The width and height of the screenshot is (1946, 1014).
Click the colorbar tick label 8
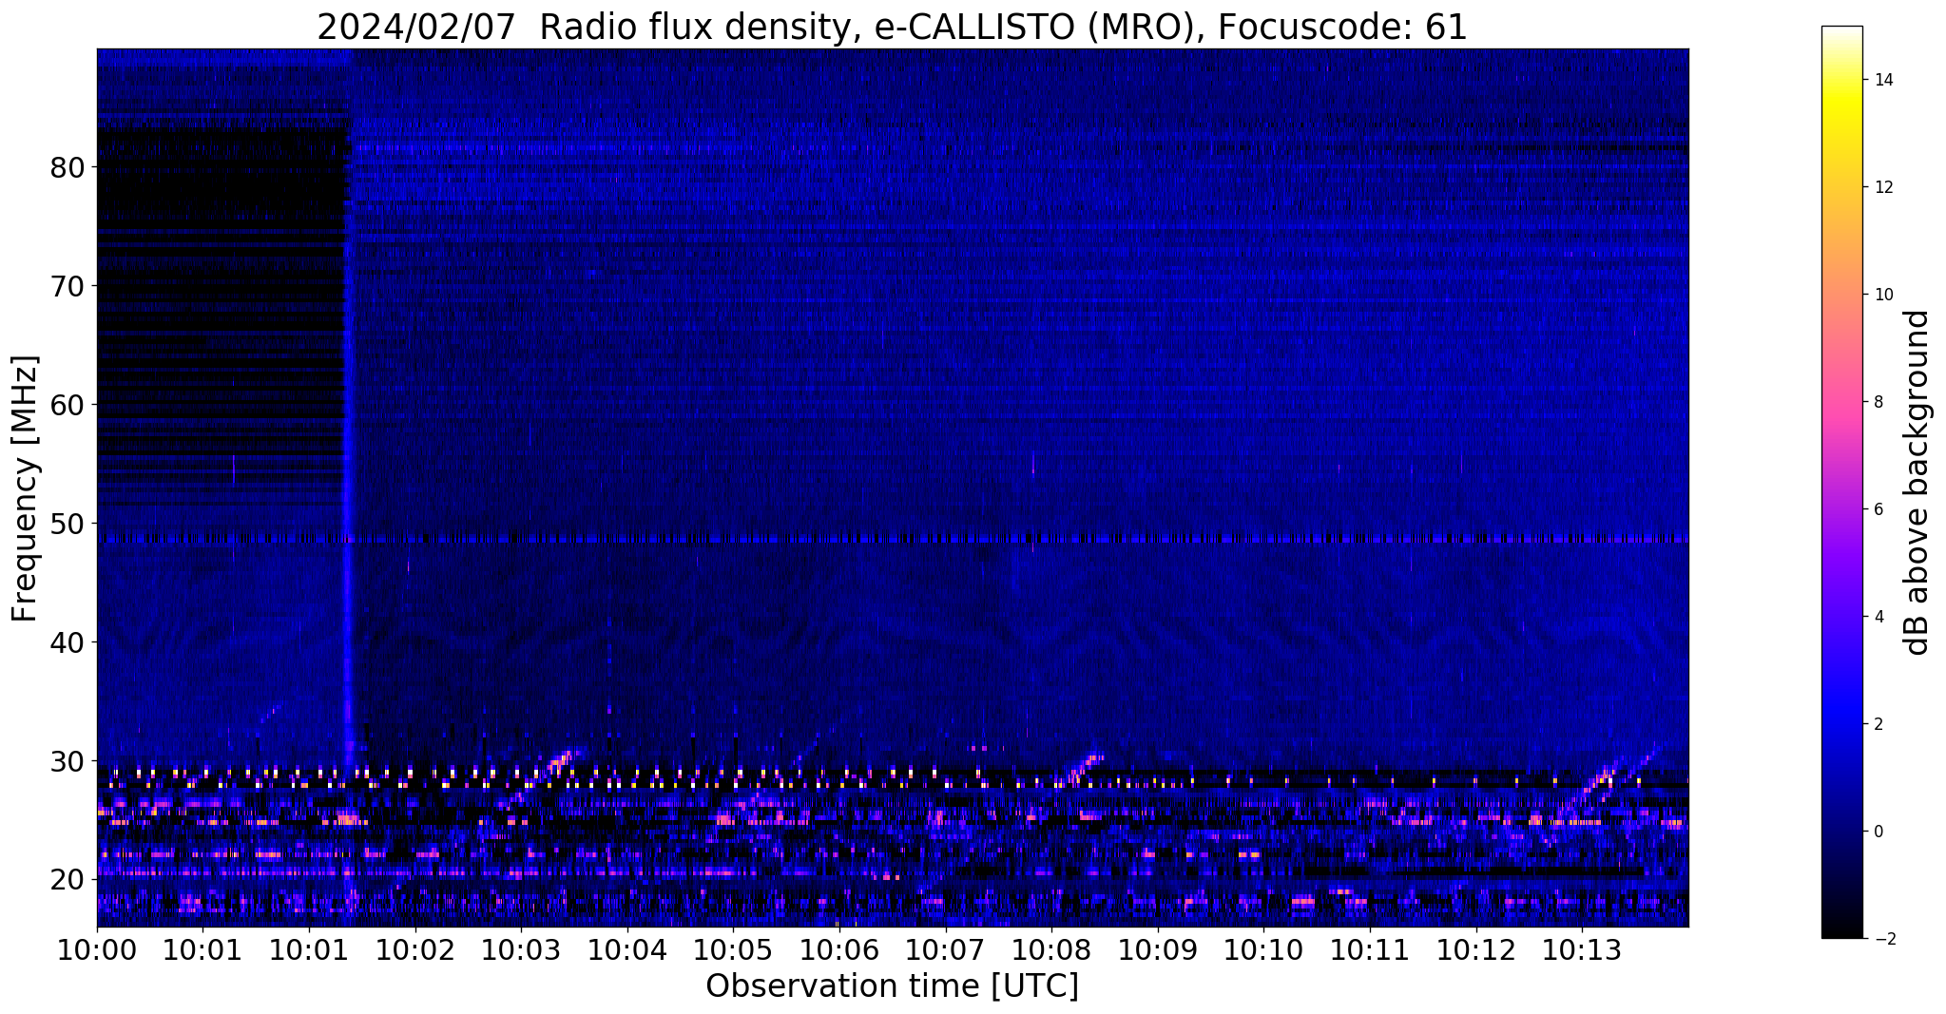[x=1879, y=402]
